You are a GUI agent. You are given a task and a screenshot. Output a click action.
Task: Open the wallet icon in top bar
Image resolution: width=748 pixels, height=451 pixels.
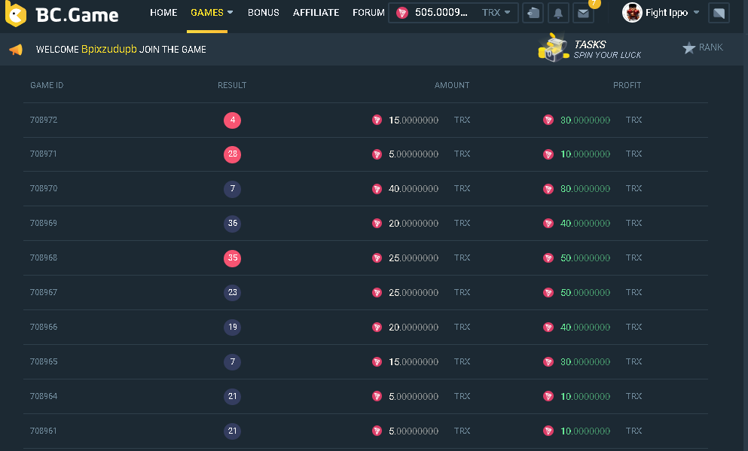click(x=533, y=13)
